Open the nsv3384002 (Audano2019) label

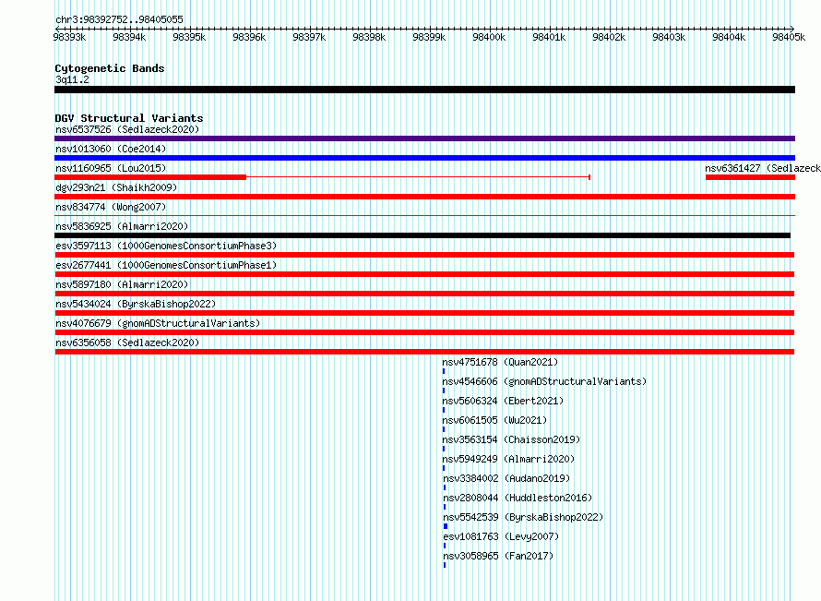coord(506,478)
